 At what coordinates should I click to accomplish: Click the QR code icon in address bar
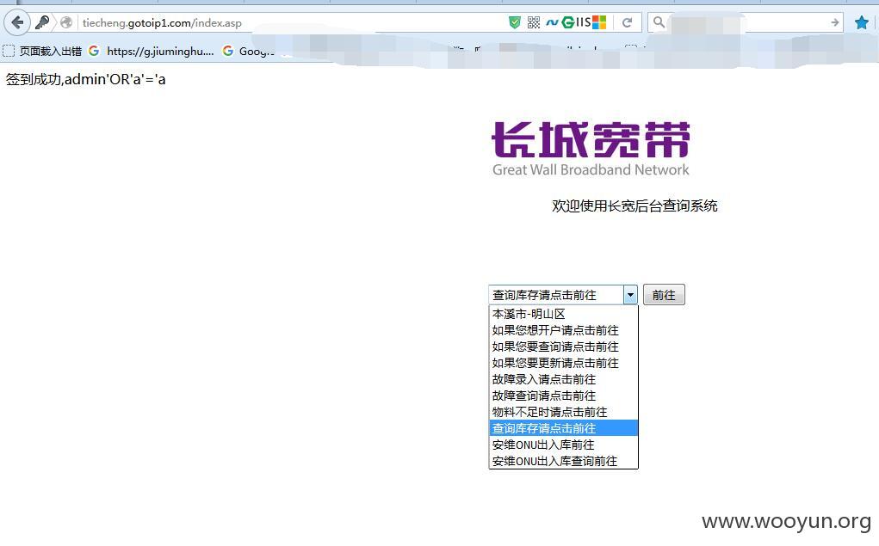533,22
